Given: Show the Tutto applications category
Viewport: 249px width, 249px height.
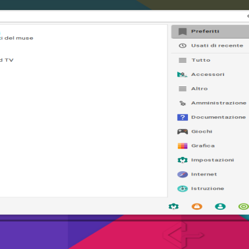Looking at the screenshot, I should tap(210, 60).
